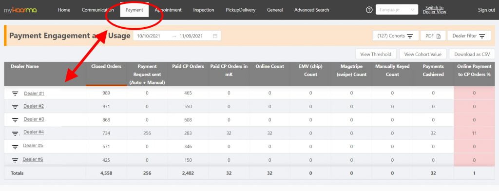Open the Dealer #3 link

34,119
